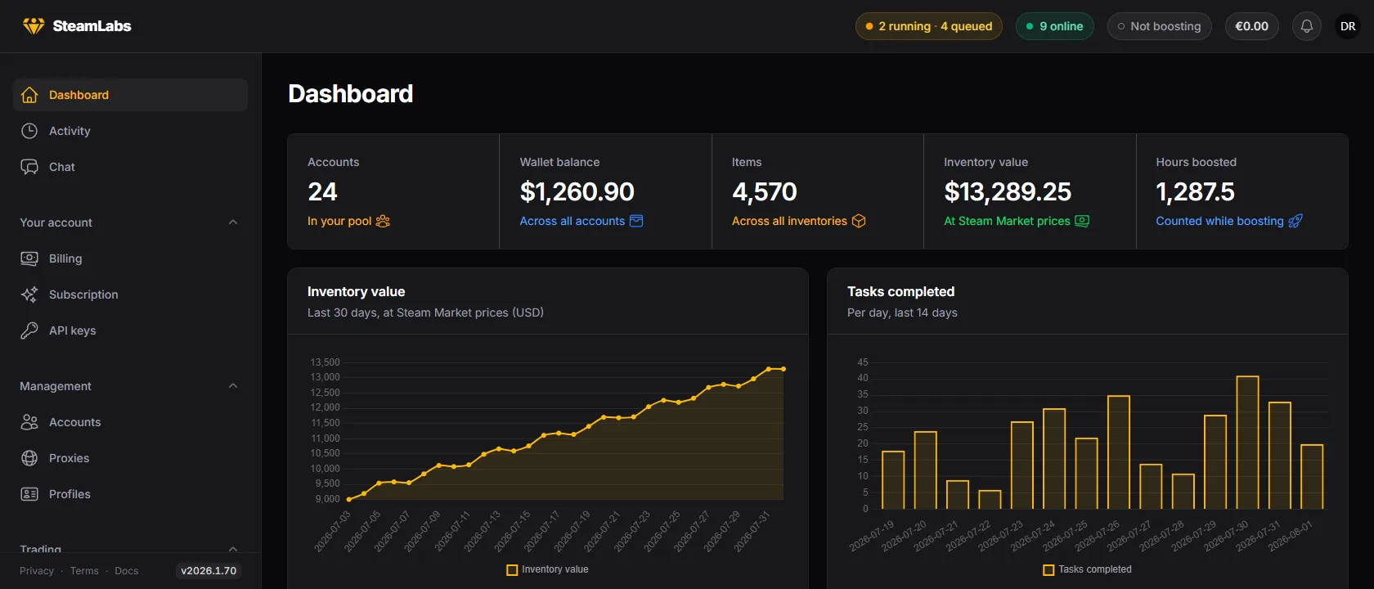Select Dashboard in the sidebar
Viewport: 1374px width, 589px height.
tap(131, 95)
